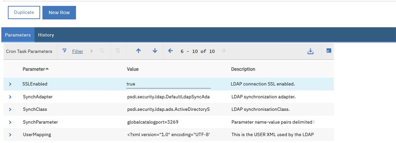
Task: Click the search magnifier icon
Action: click(102, 51)
